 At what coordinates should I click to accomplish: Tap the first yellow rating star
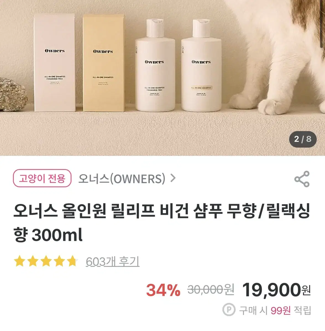19,261
